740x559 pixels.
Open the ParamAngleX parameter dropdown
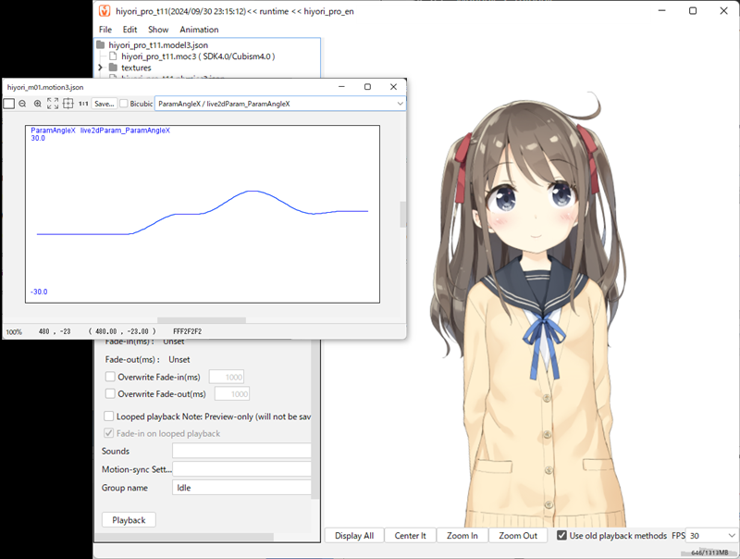[399, 104]
